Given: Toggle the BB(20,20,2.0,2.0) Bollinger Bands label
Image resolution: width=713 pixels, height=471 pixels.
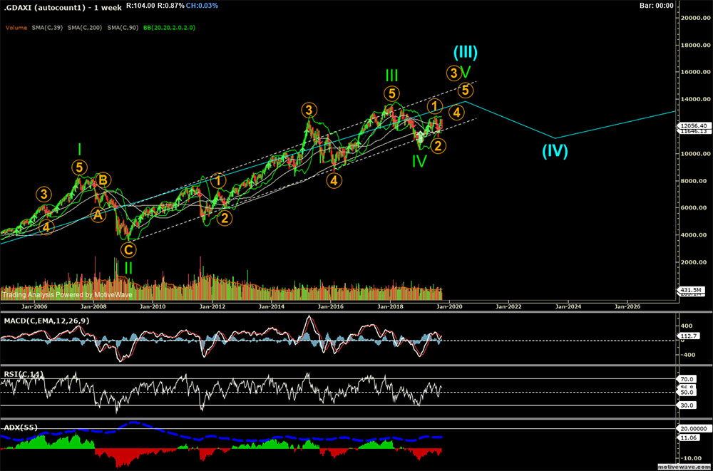Looking at the screenshot, I should 170,27.
